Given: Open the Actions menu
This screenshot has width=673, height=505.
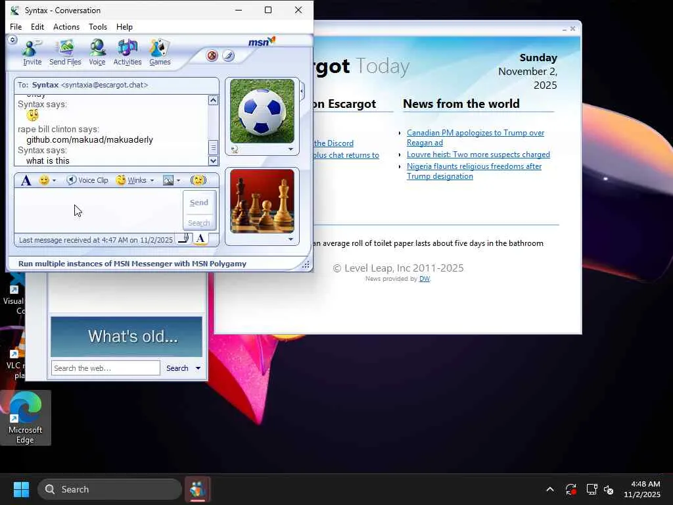Looking at the screenshot, I should [x=66, y=26].
